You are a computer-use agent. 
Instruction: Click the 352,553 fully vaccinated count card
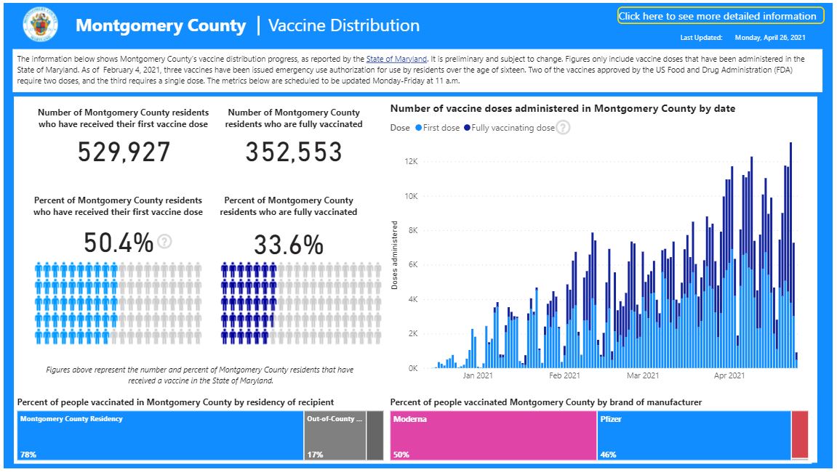293,152
